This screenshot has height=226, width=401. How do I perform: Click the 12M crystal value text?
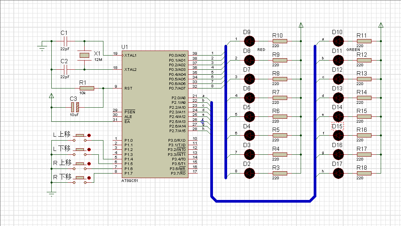pyautogui.click(x=98, y=60)
